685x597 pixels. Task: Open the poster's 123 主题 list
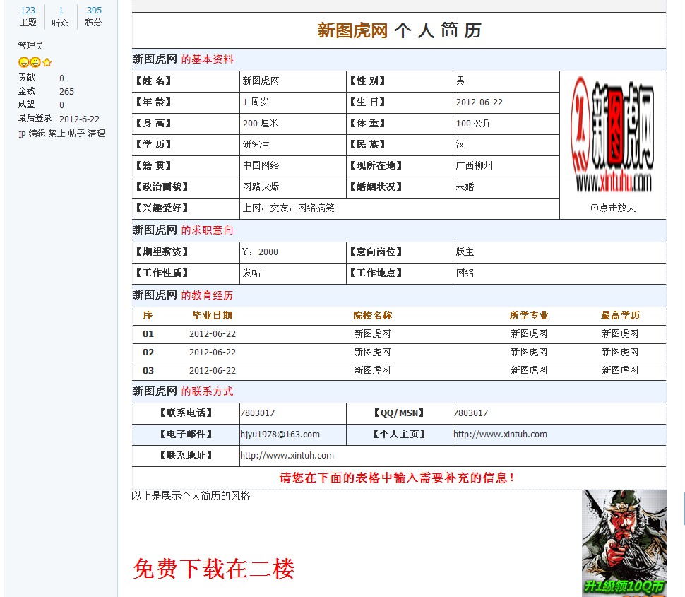click(x=28, y=11)
